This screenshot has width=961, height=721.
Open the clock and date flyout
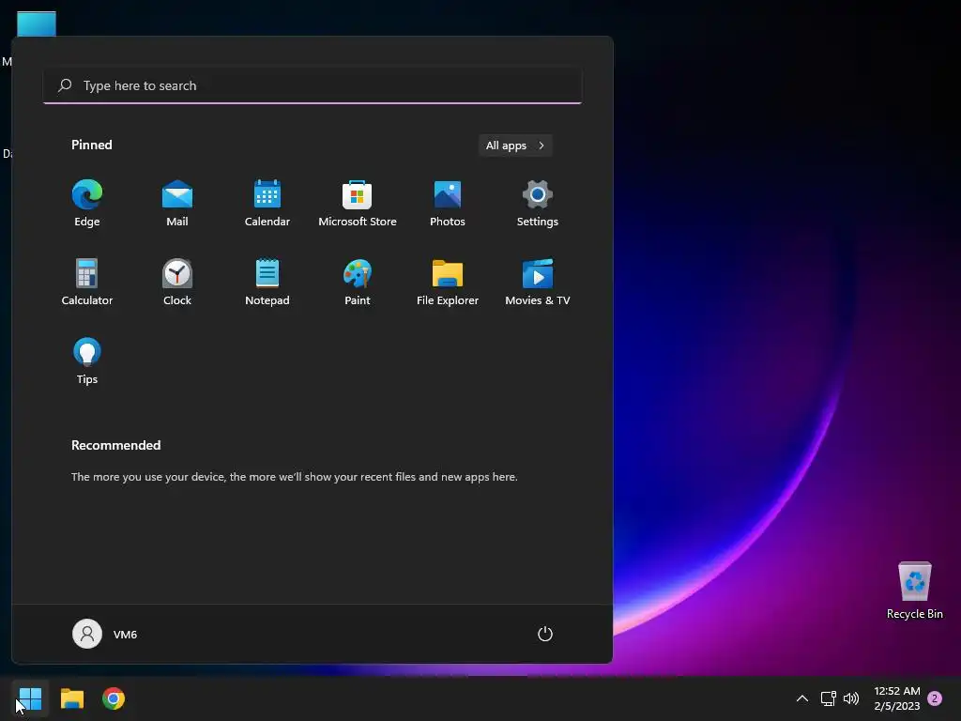click(x=896, y=698)
